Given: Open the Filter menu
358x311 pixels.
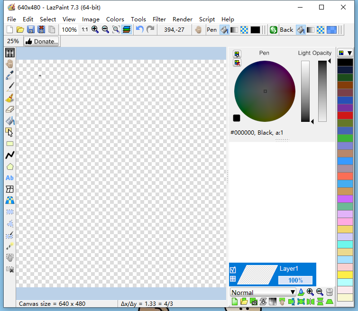Looking at the screenshot, I should coord(159,19).
